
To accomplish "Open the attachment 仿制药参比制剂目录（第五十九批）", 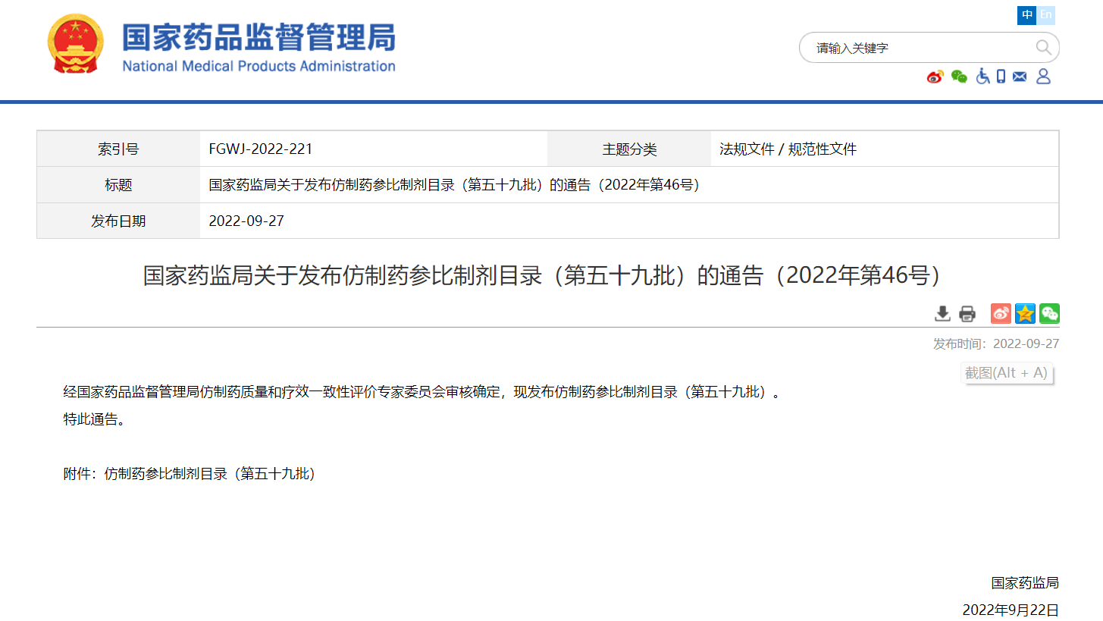I will pos(210,474).
